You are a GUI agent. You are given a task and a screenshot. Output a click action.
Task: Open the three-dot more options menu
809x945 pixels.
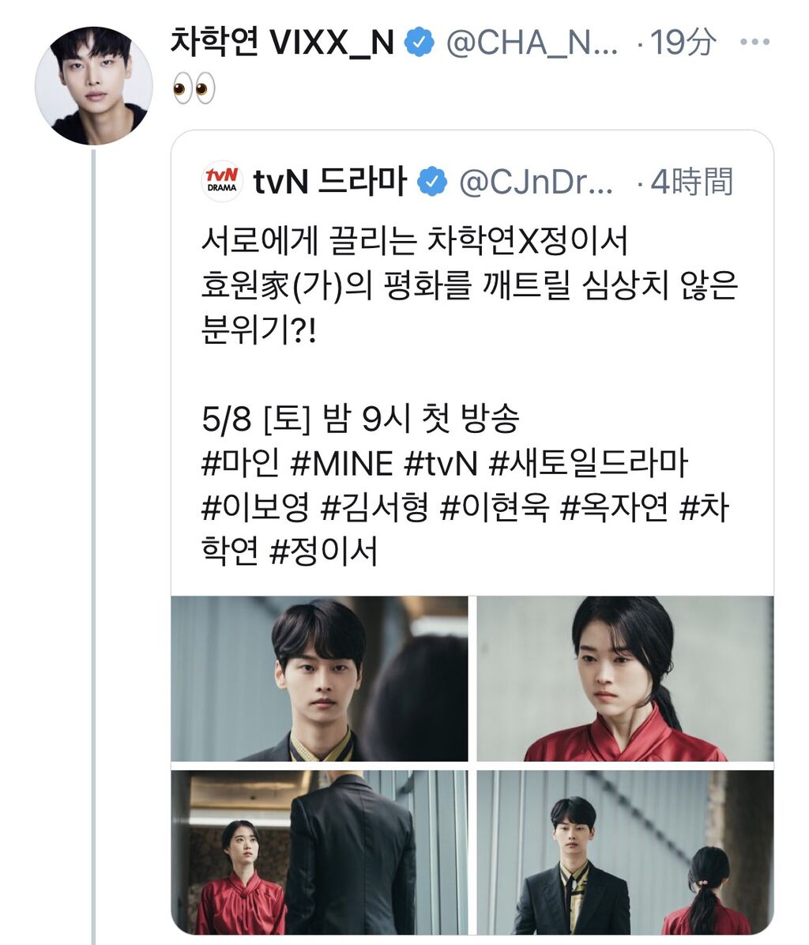754,42
